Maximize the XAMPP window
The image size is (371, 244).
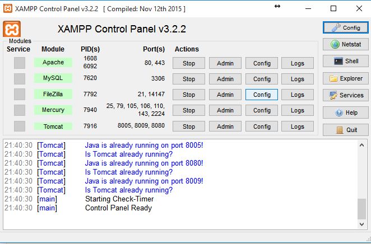333,8
